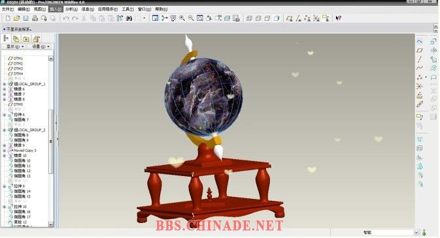The image size is (440, 238).
Task: Open the existing file folder icon
Action: point(16,18)
